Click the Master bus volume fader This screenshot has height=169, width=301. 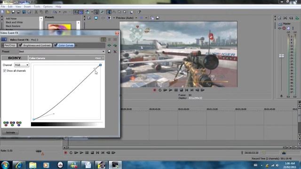coord(281,56)
